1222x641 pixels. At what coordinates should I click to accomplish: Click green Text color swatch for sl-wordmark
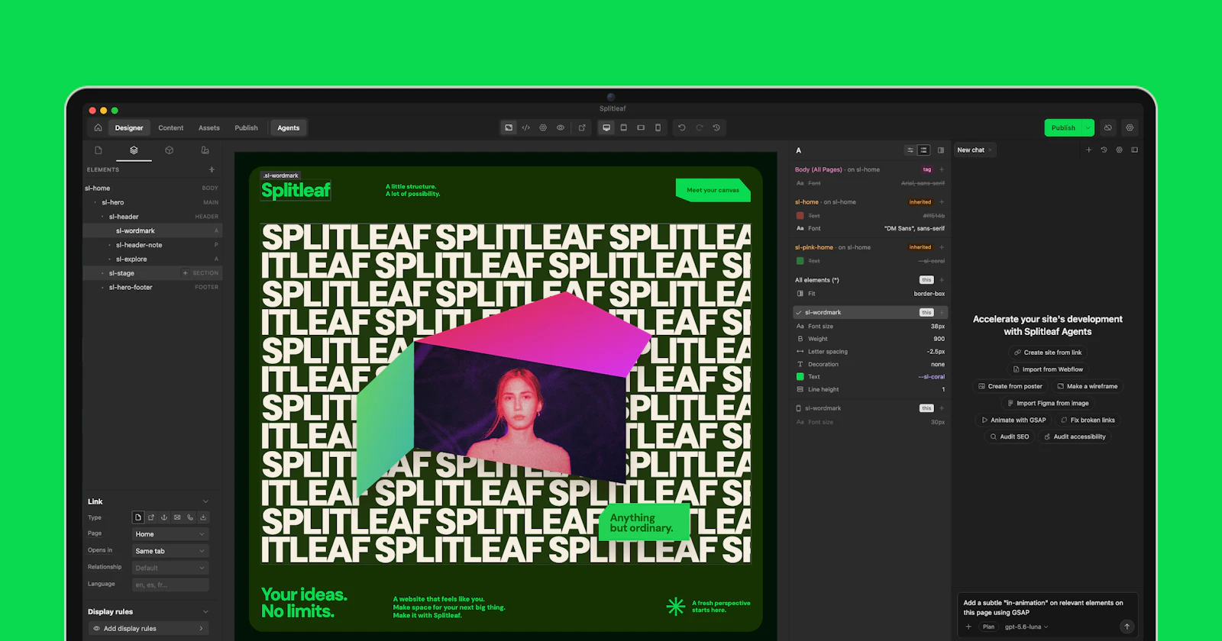pos(800,376)
